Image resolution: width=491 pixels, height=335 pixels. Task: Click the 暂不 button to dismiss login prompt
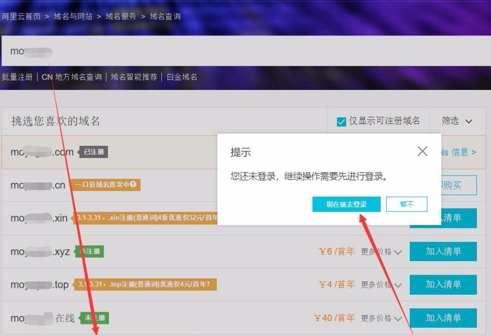(407, 204)
